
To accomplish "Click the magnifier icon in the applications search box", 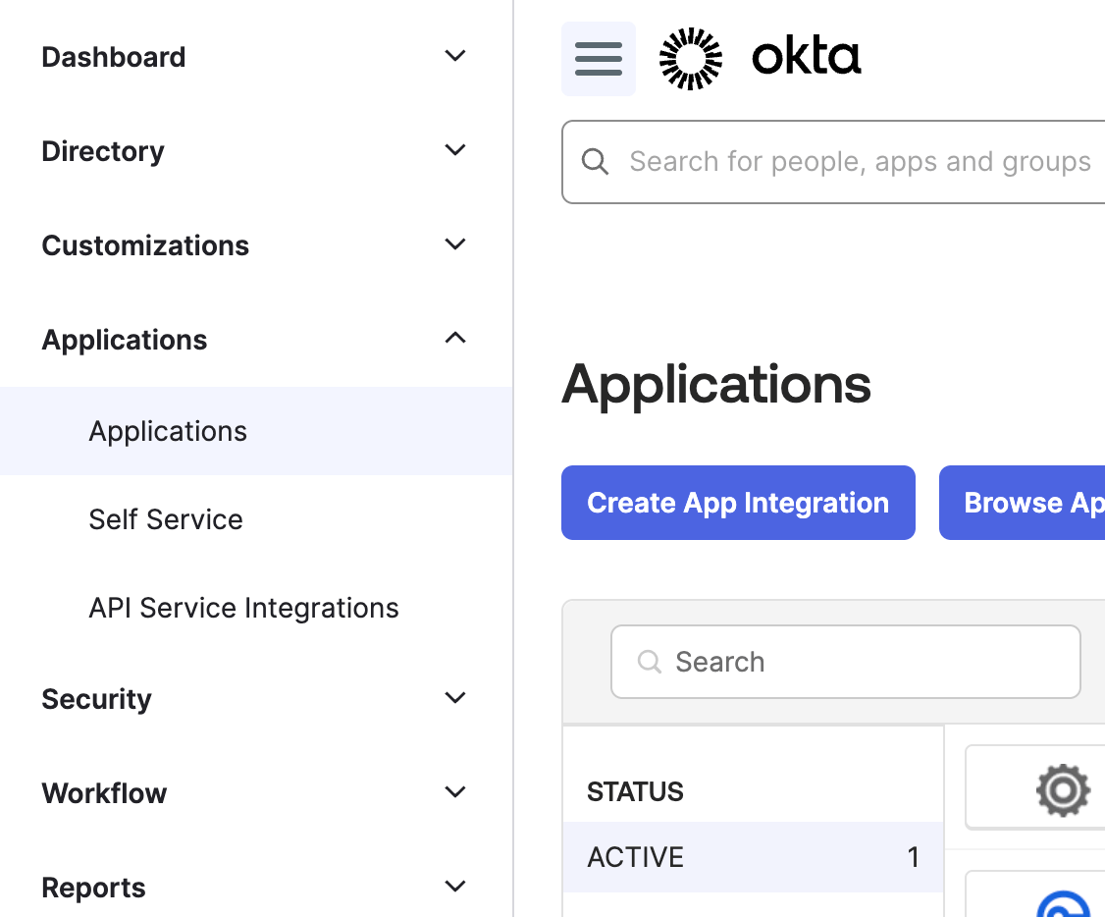I will coord(649,662).
